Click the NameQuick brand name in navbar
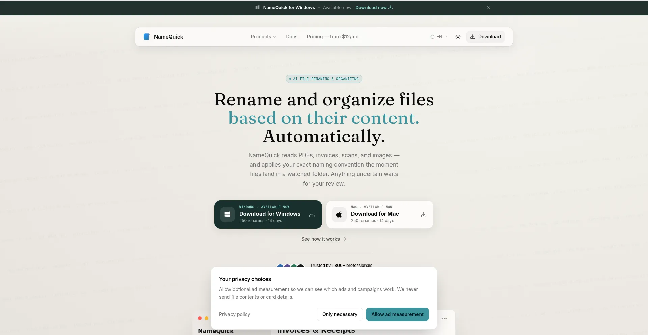 168,37
